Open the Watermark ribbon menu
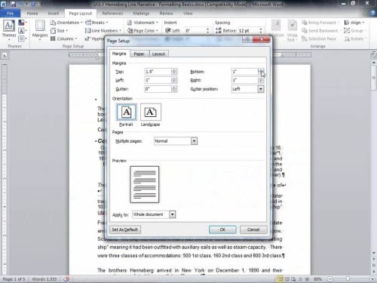 coord(143,23)
